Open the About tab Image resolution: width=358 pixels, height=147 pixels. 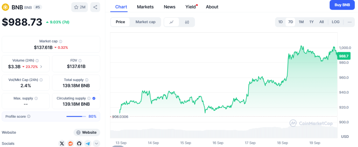(x=212, y=7)
